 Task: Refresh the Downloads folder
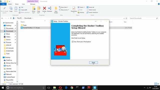[126, 18]
